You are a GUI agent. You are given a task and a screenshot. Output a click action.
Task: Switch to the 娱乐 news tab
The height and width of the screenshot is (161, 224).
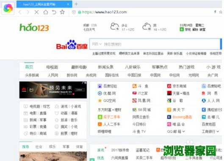52,147
